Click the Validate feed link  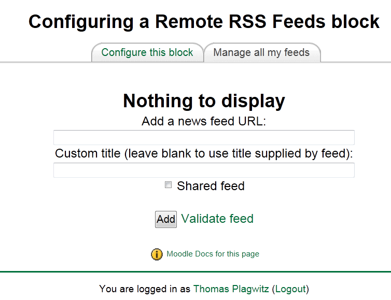click(x=217, y=219)
